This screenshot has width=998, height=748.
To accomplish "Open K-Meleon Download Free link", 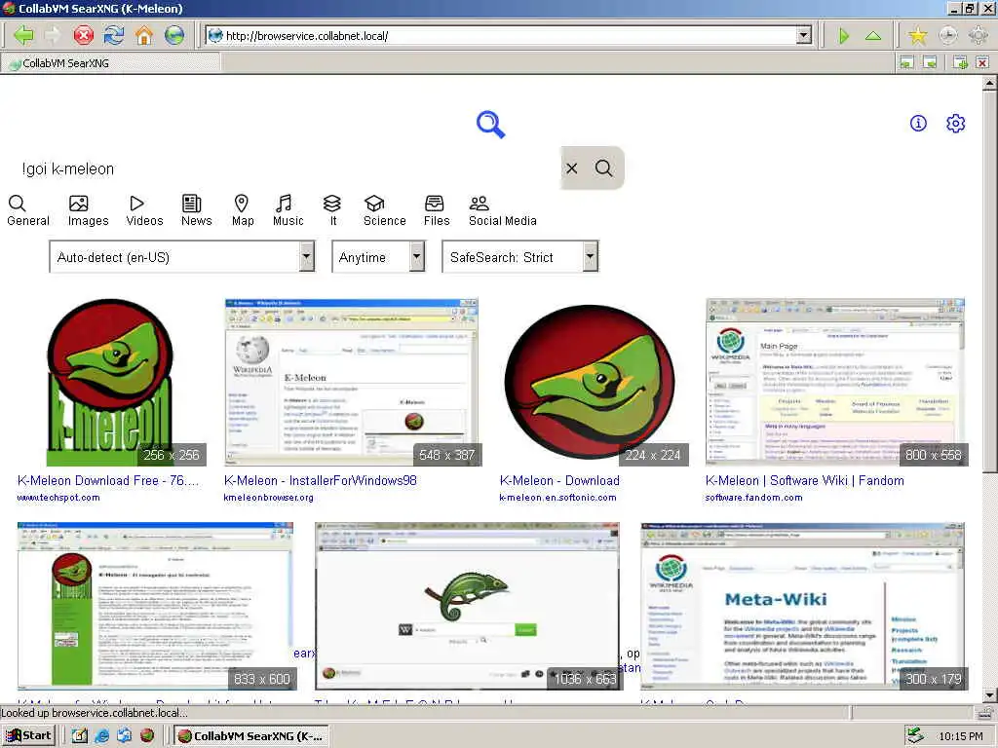I will tap(108, 480).
